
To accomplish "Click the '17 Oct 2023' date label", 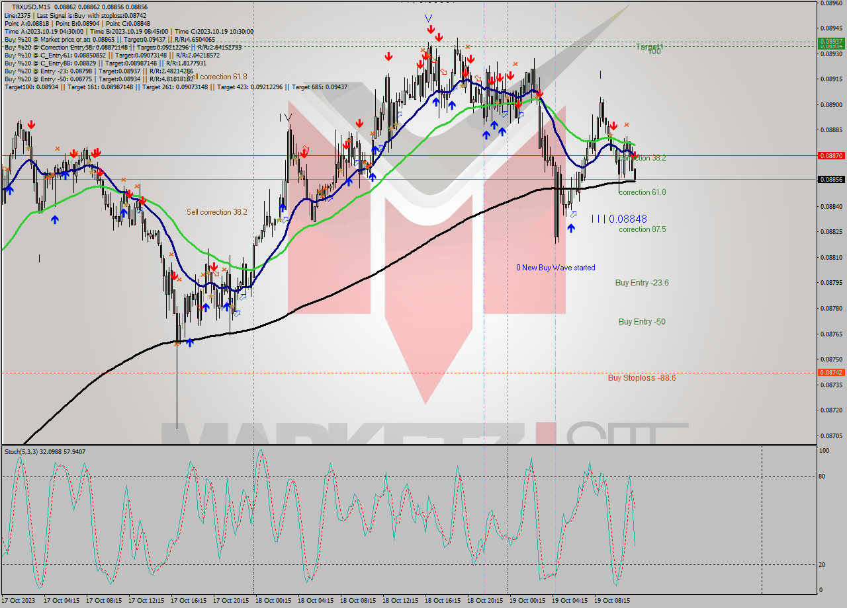I will point(19,601).
